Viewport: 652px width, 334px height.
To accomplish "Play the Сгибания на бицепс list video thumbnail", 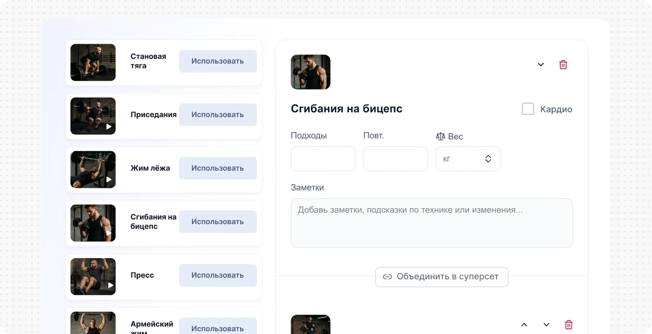I will [x=93, y=223].
